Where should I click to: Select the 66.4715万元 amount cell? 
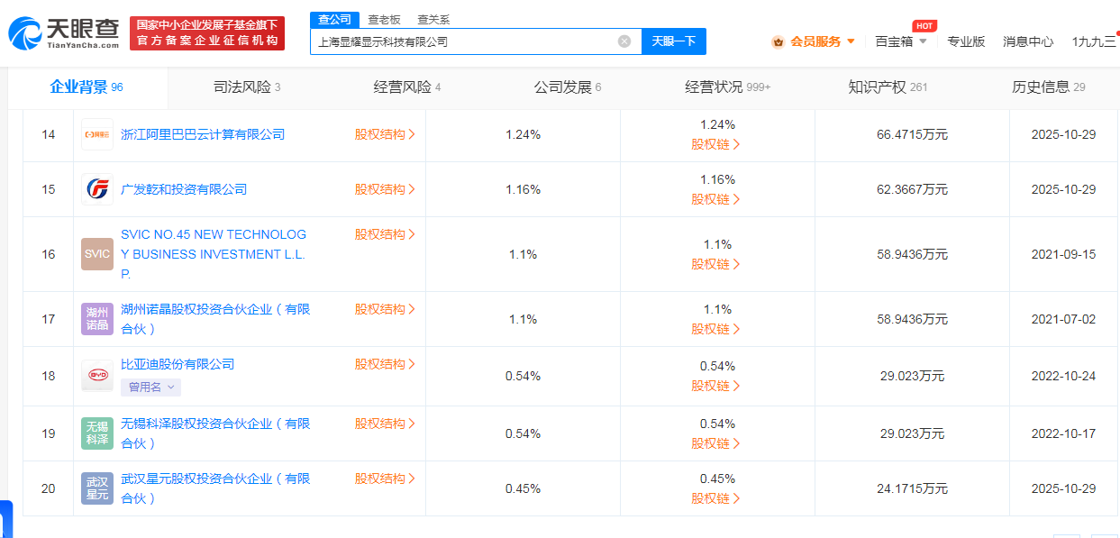(x=912, y=134)
